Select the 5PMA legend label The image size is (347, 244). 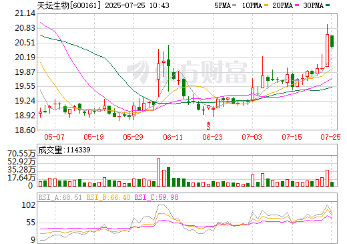pyautogui.click(x=222, y=5)
